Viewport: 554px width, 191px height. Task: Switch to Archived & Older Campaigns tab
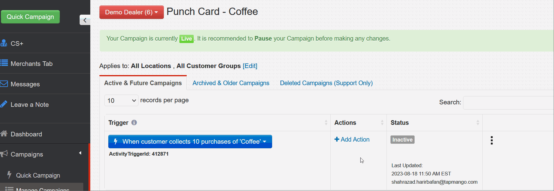coord(231,83)
